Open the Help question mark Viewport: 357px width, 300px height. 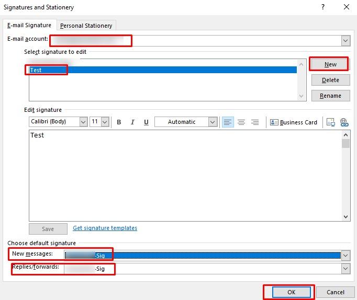point(323,7)
